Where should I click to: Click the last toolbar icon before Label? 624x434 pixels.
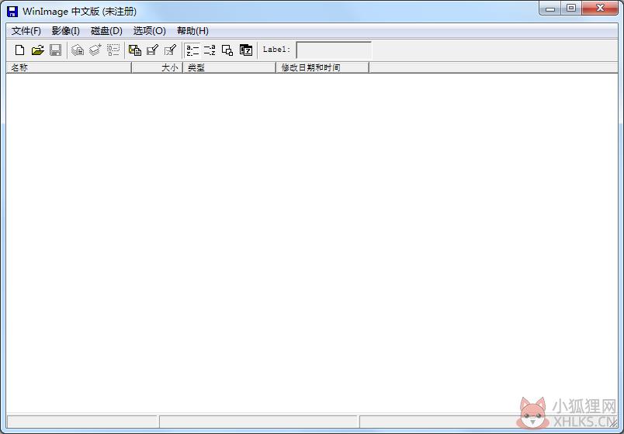point(246,50)
